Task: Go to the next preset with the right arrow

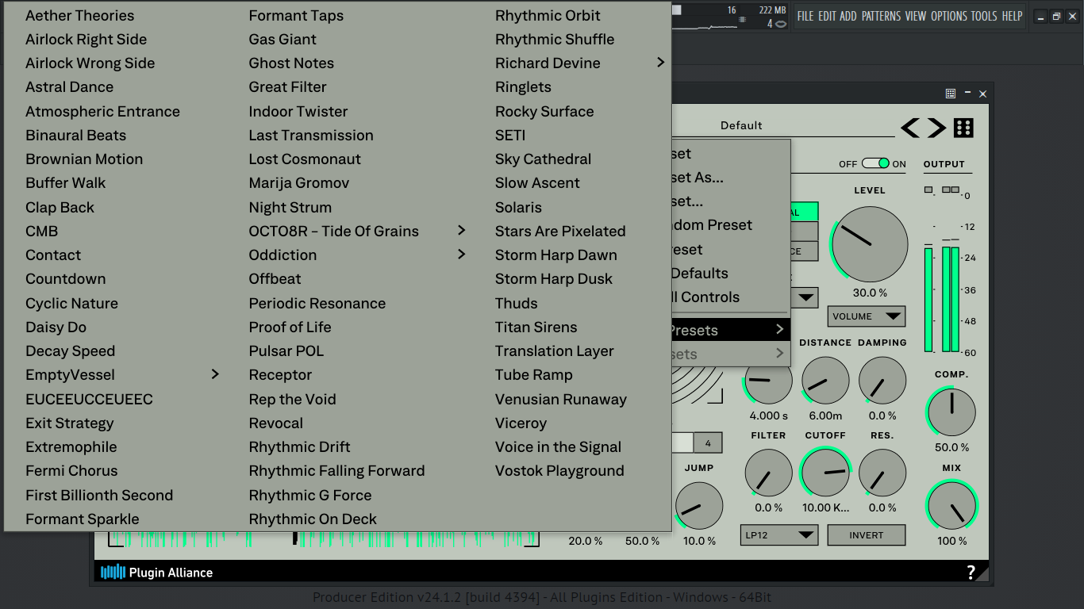Action: [x=936, y=128]
